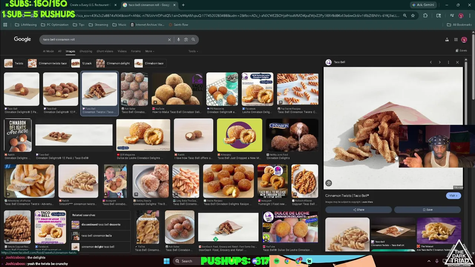Open more options in the preview panel
Viewport: 475px width, 267px height.
point(448,62)
